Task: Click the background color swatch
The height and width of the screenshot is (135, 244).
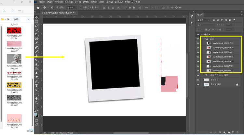Action: click(37, 116)
